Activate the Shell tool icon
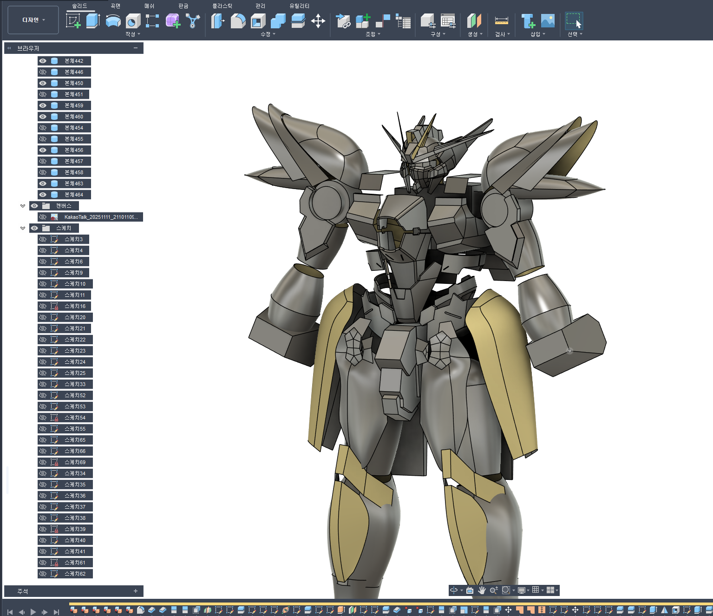This screenshot has height=616, width=713. point(258,21)
